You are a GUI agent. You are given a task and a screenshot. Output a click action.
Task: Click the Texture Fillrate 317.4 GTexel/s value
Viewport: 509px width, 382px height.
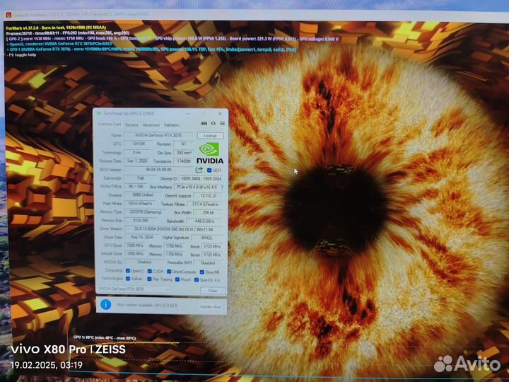pos(205,204)
